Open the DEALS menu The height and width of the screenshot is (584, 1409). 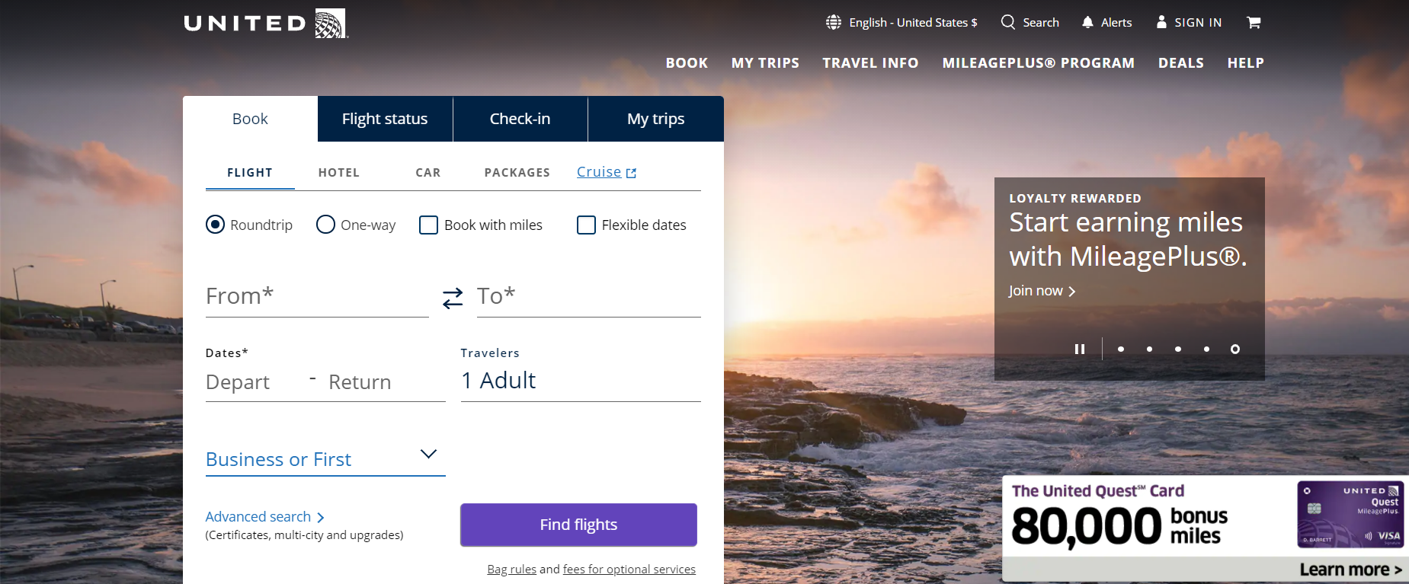(1181, 63)
